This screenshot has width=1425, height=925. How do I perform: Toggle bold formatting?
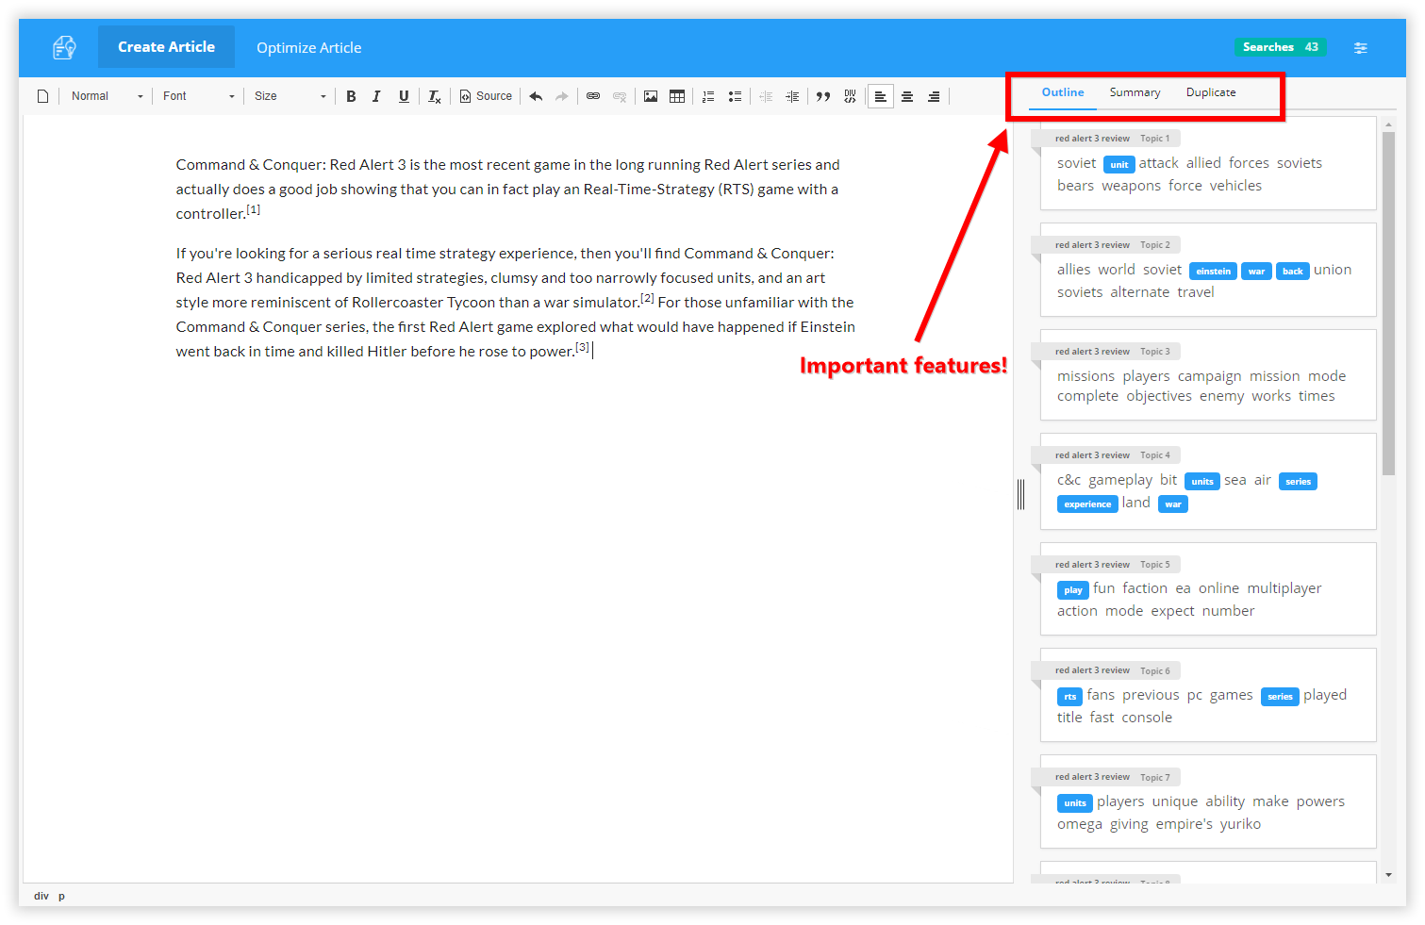pos(351,96)
